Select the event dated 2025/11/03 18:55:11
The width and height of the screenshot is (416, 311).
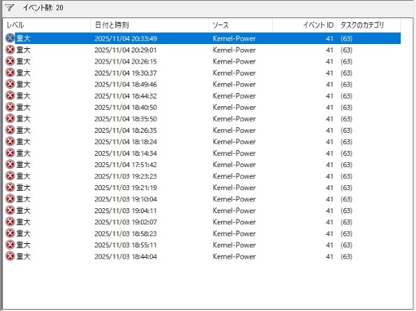(x=202, y=245)
